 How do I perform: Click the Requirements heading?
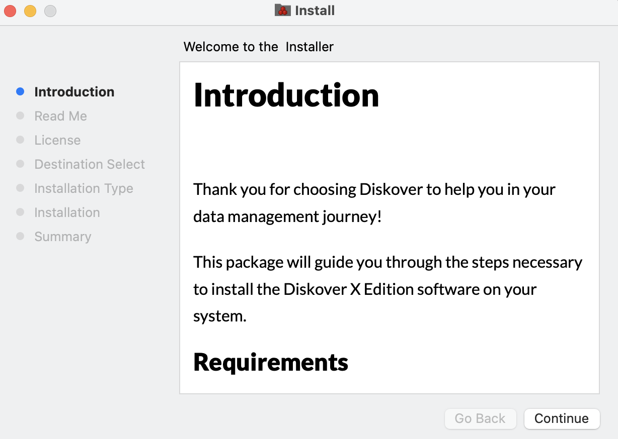(x=271, y=362)
